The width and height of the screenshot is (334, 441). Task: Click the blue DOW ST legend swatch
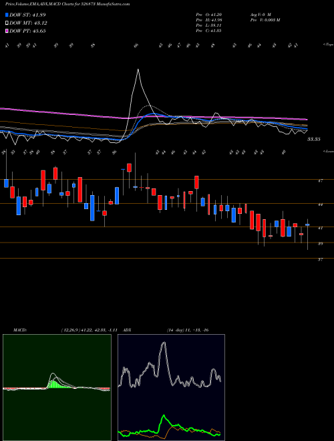click(x=7, y=15)
